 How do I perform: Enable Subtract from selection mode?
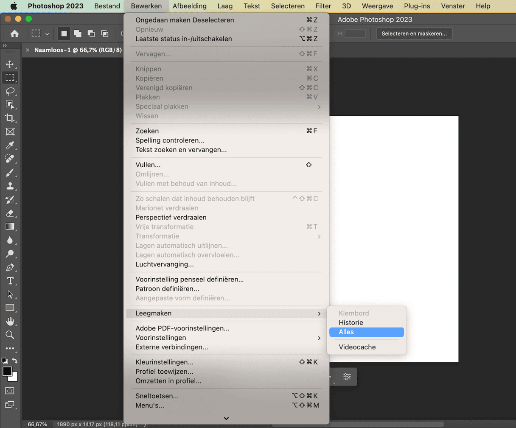91,34
